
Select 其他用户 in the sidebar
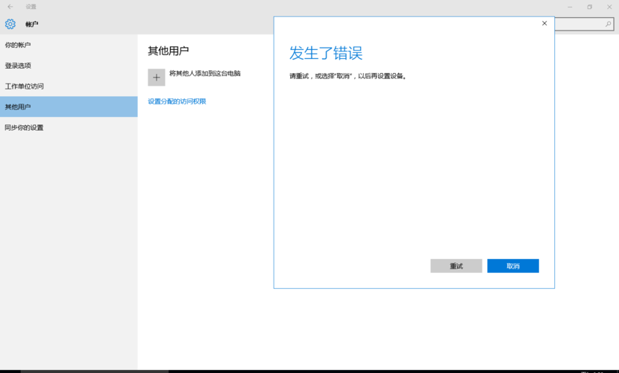(x=69, y=107)
